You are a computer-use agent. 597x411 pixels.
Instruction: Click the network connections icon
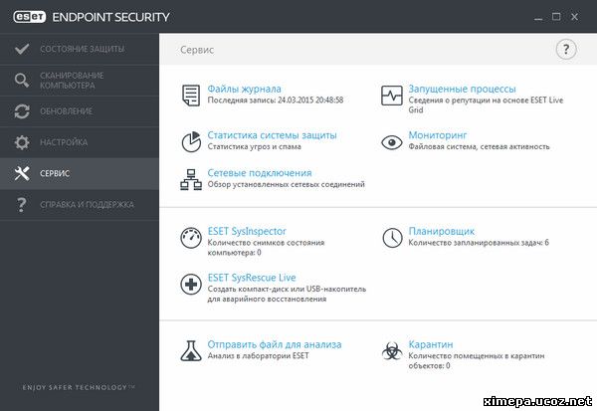pos(190,178)
